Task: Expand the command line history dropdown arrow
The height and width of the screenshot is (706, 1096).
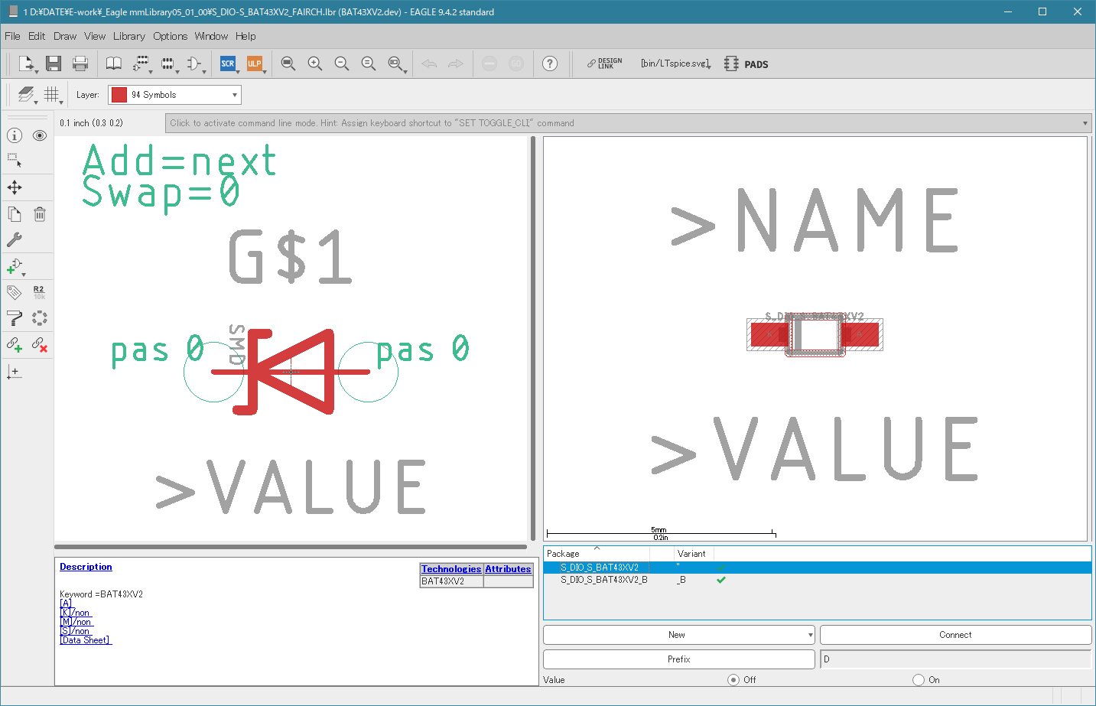Action: coord(1085,123)
